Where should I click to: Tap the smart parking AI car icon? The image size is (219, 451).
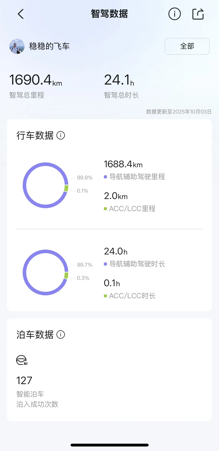(x=22, y=360)
